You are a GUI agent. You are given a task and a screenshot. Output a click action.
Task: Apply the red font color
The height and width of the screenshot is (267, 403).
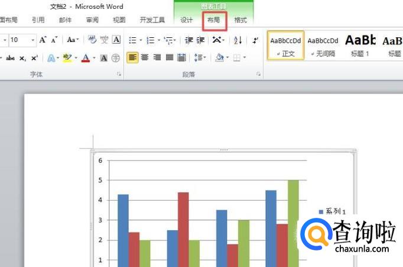point(86,58)
